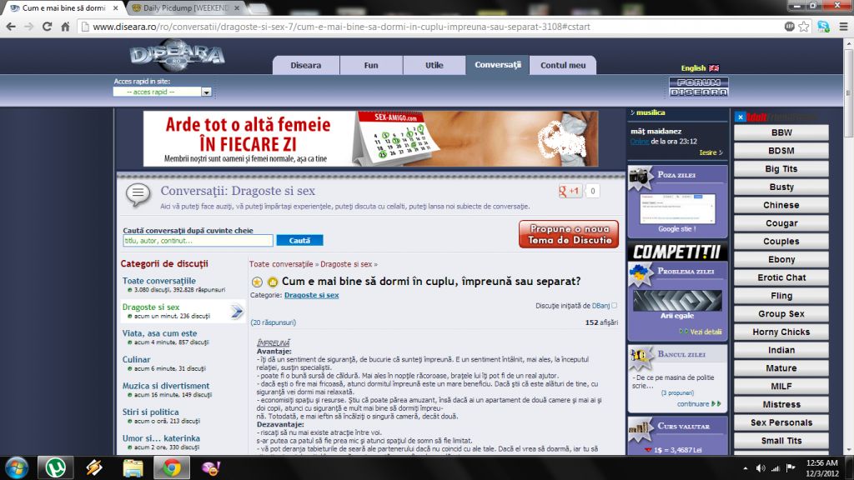Screen dimensions: 854x480
Task: Click the arrow icon next to Dragoste si sex
Action: point(237,312)
